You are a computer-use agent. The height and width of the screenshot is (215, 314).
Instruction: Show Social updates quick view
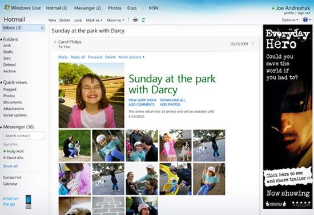point(15,115)
